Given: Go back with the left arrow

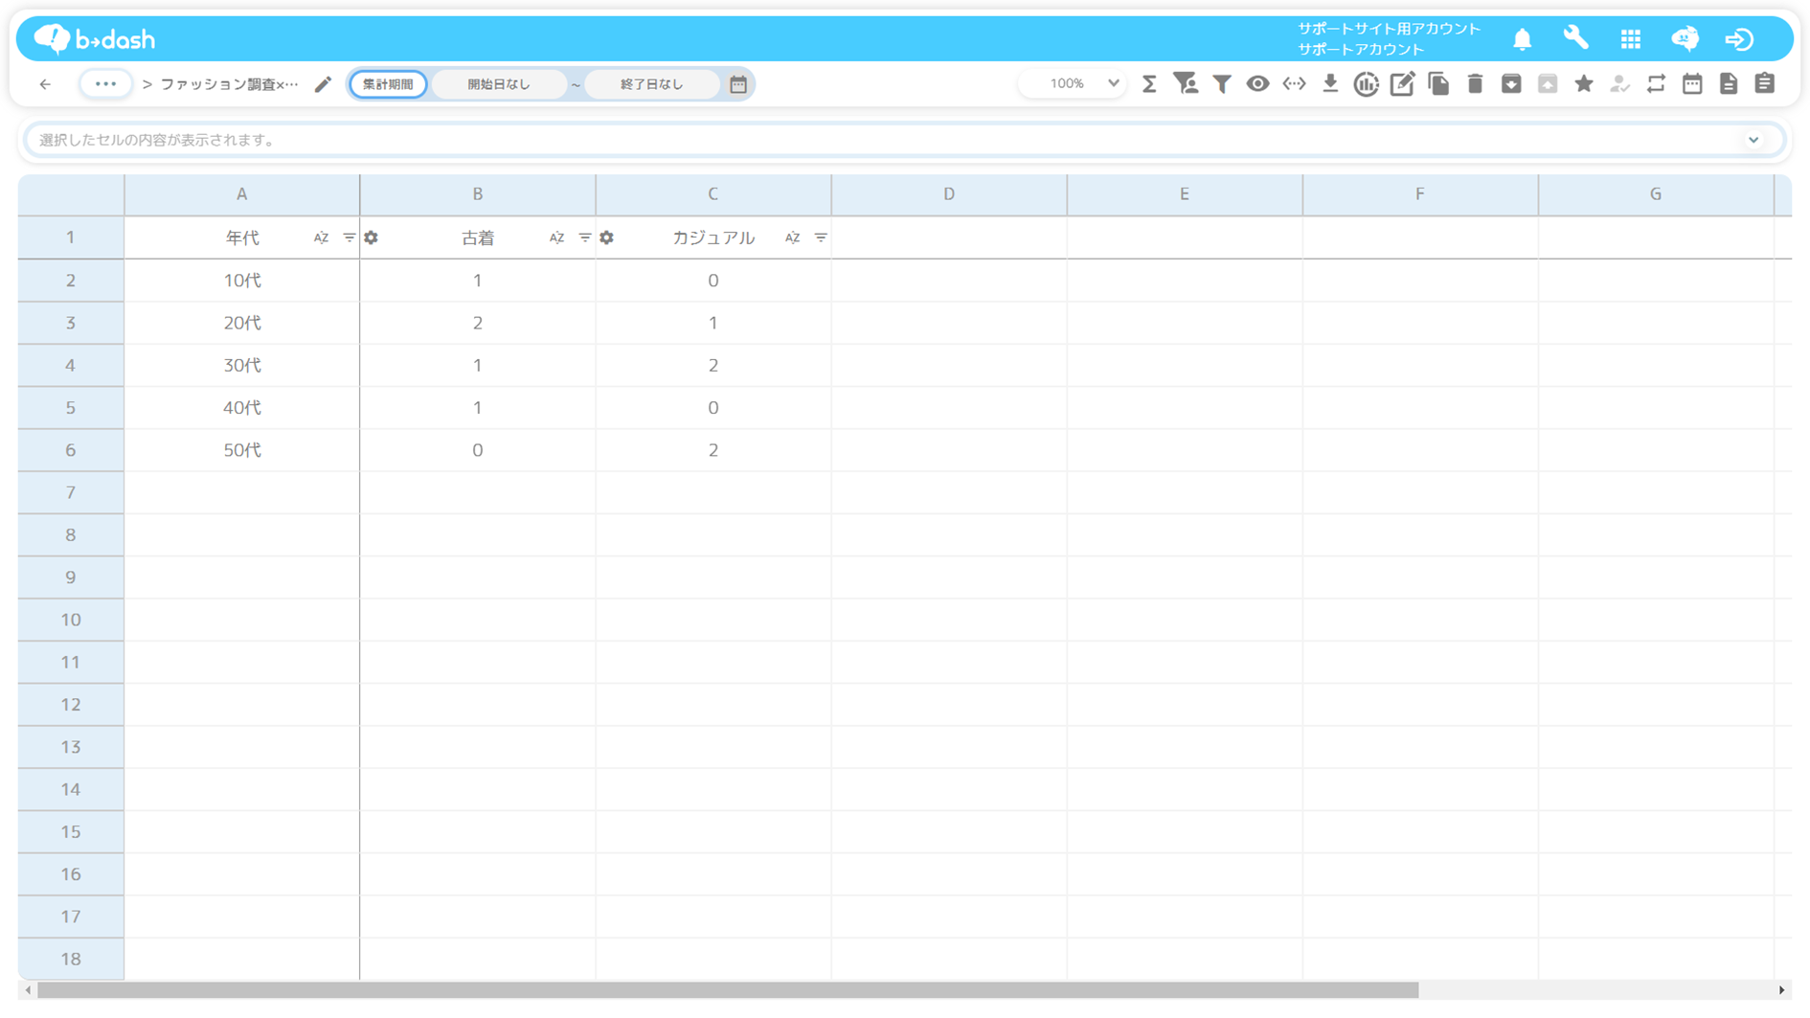Looking at the screenshot, I should pos(45,84).
